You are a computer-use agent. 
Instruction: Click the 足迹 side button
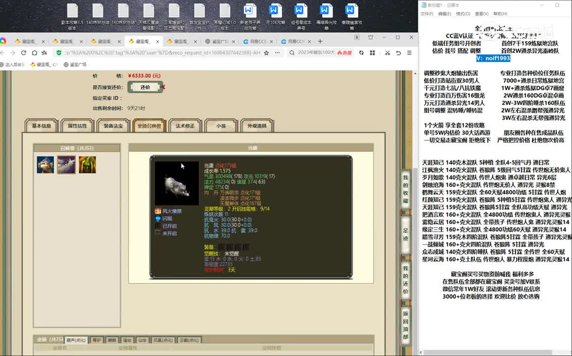(405, 234)
